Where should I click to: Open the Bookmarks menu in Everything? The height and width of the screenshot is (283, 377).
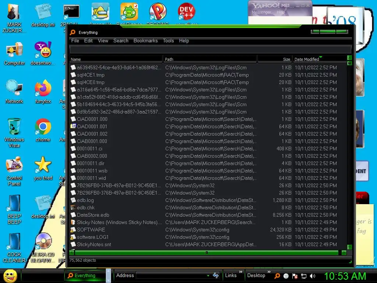coord(145,41)
